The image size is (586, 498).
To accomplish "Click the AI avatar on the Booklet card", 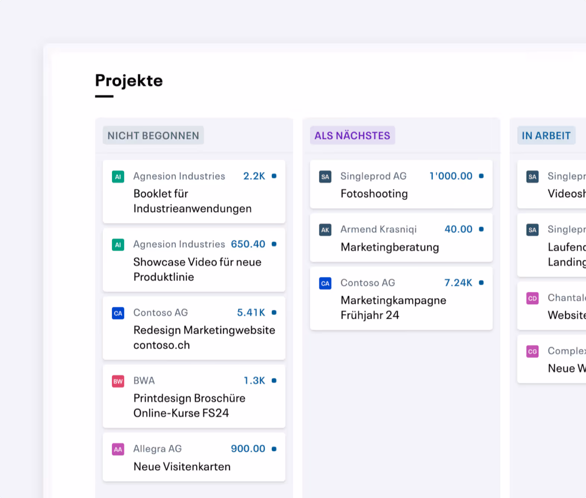I will click(118, 177).
